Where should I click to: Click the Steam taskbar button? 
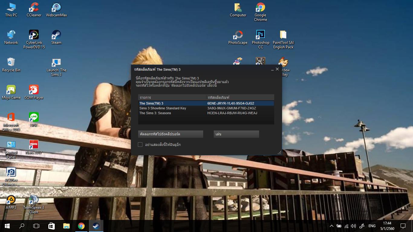pyautogui.click(x=96, y=226)
